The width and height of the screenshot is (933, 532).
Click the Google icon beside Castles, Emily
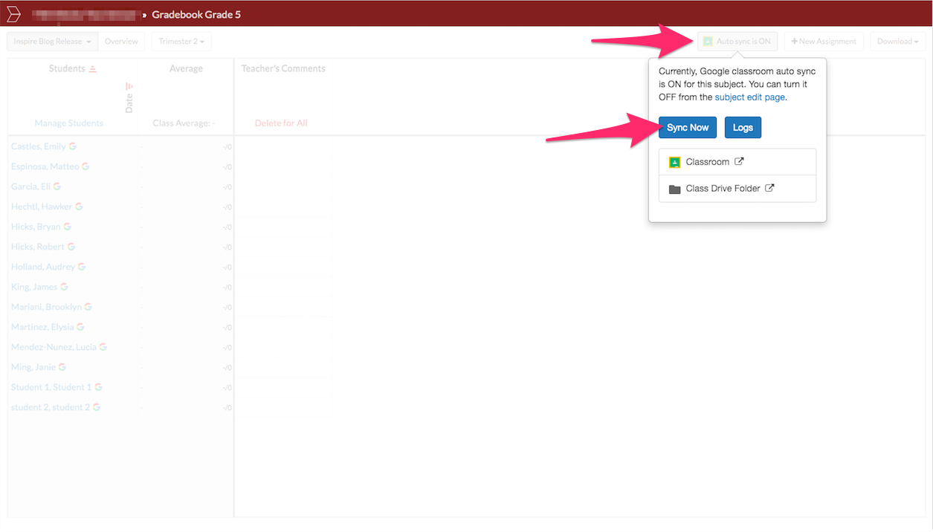[x=73, y=146]
